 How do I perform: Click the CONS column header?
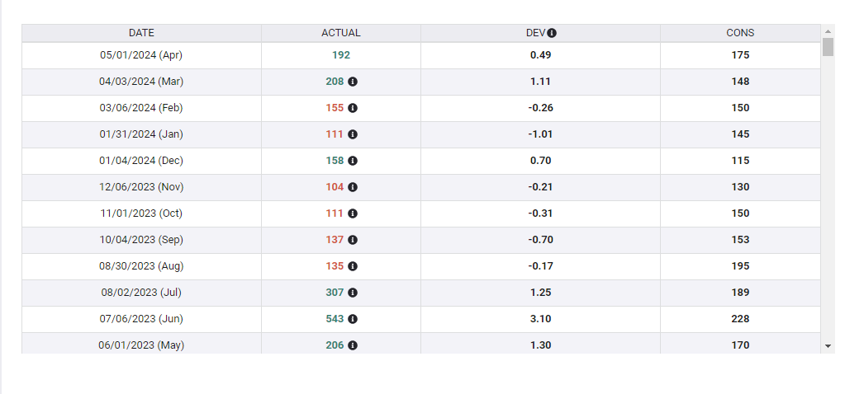click(740, 33)
